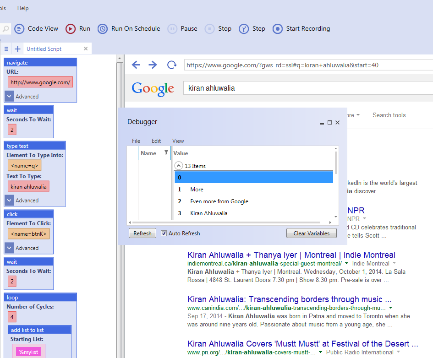This screenshot has height=358, width=433.
Task: Close the Untitled Script tab
Action: coord(86,49)
